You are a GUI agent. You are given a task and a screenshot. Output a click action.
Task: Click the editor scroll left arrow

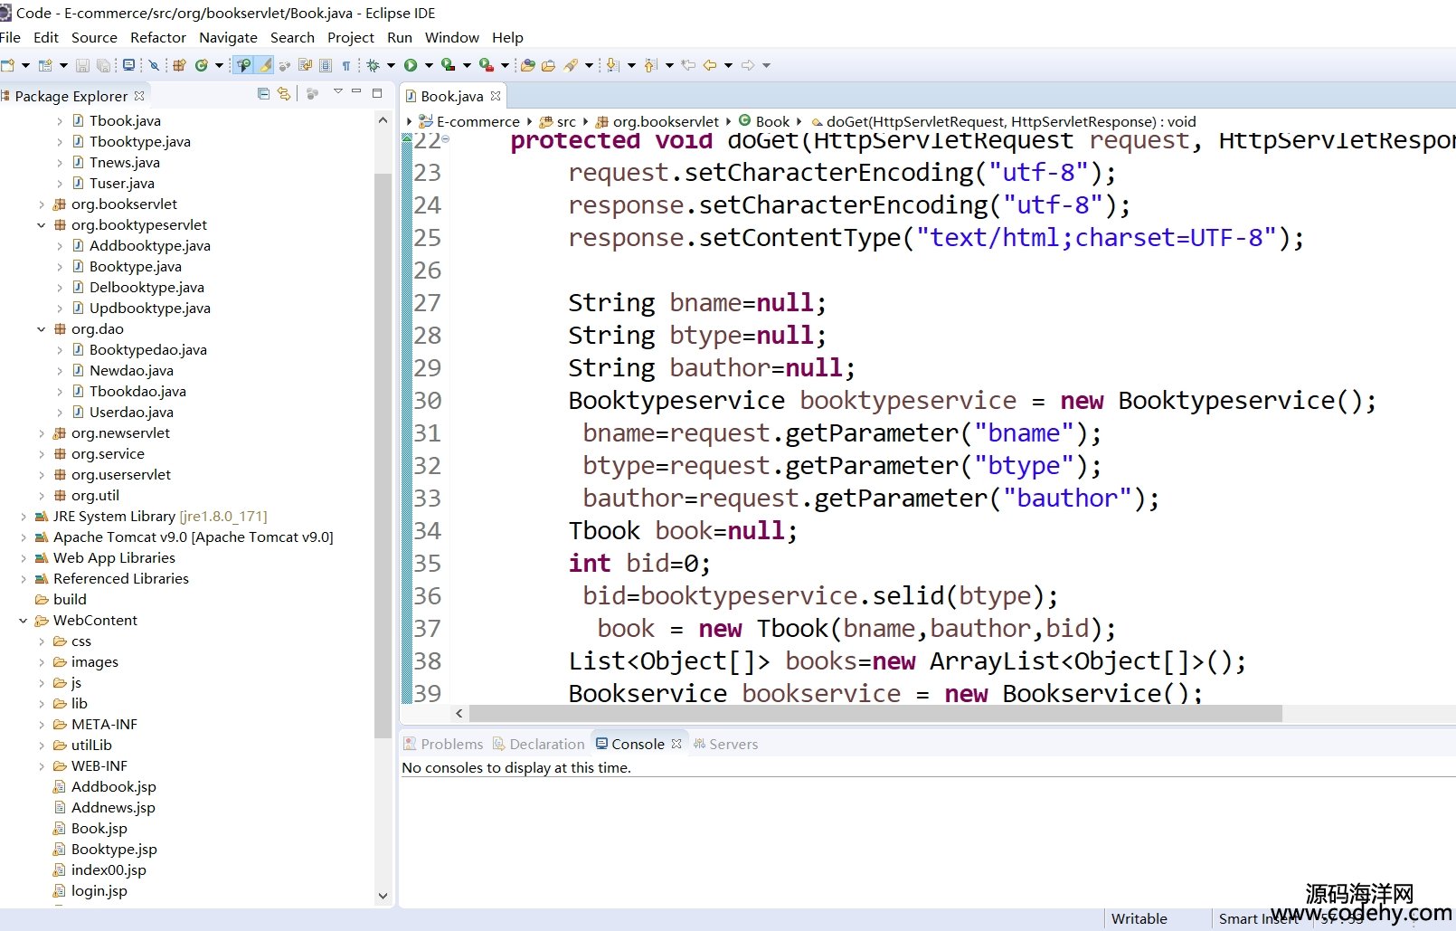[x=459, y=714]
